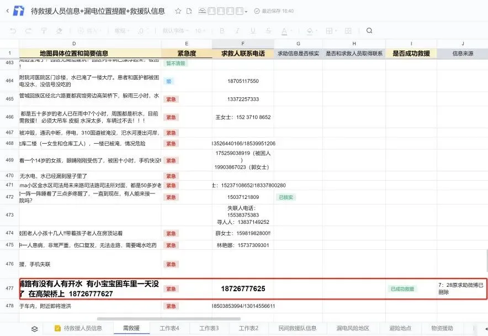Switch to the 工作表3 sheet tab
The width and height of the screenshot is (488, 336).
click(209, 328)
